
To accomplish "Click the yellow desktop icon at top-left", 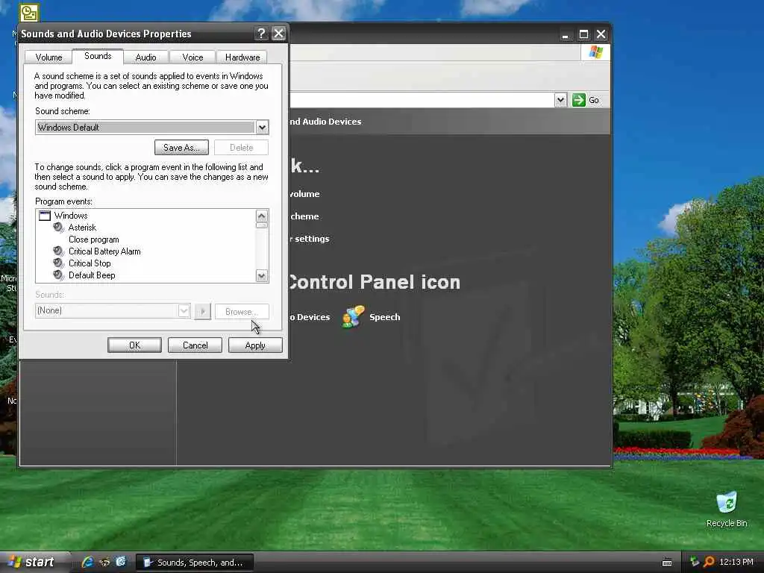I will 29,13.
